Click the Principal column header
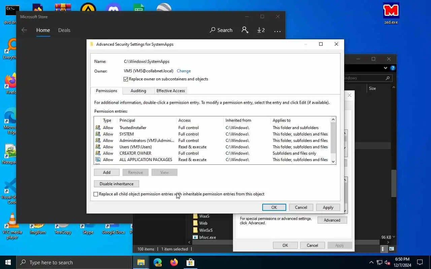 coord(146,120)
